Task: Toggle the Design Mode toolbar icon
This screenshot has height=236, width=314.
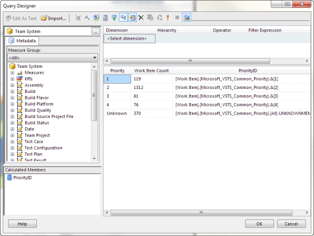Action: click(187, 17)
